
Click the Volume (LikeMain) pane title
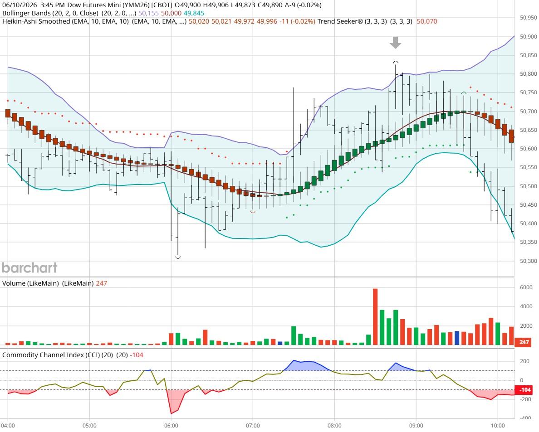tap(30, 283)
